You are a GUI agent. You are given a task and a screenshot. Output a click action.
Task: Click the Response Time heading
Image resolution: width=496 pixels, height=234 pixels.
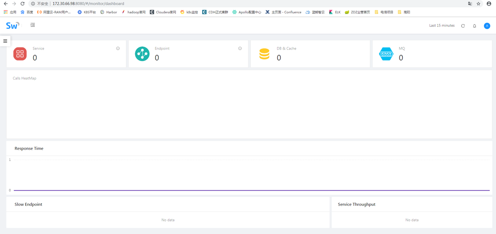pyautogui.click(x=29, y=148)
